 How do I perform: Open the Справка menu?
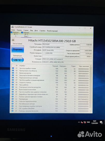(42, 31)
